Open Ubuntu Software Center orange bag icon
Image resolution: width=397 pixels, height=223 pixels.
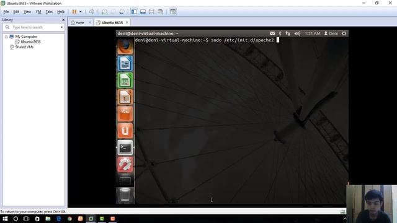click(x=125, y=114)
